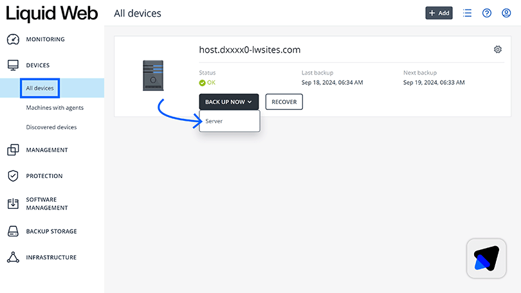Viewport: 521px width, 293px height.
Task: Expand the Back Up Now dropdown
Action: point(229,102)
